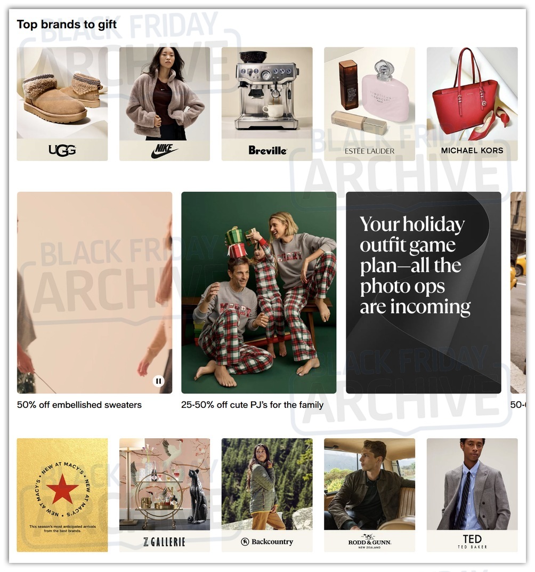Pause the embellished sweaters video
The image size is (535, 572).
point(158,381)
